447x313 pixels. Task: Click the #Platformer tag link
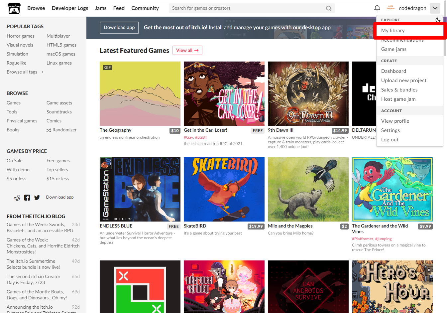point(363,239)
